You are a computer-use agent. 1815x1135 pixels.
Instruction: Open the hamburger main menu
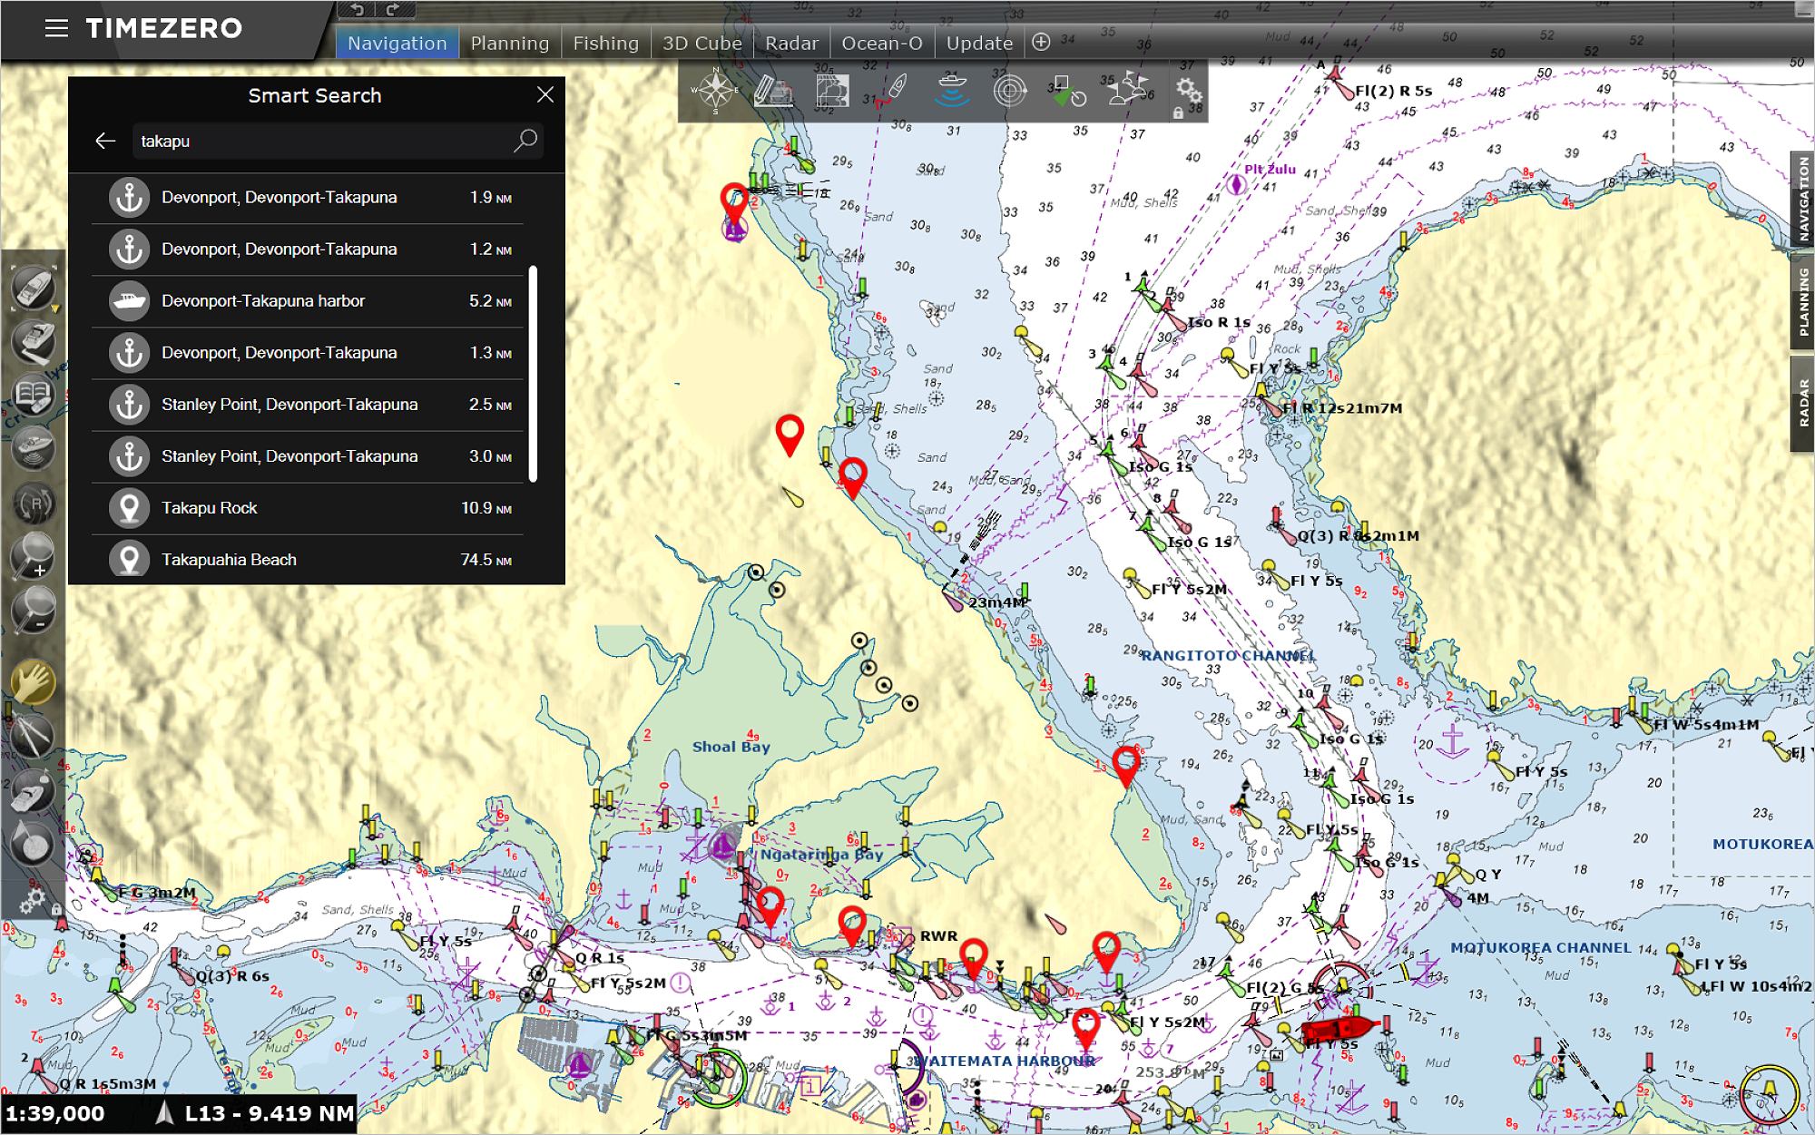56,28
